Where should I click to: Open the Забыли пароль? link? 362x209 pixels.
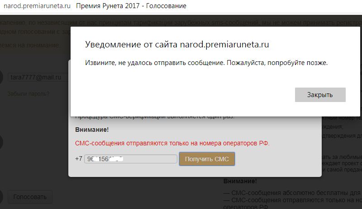pyautogui.click(x=29, y=94)
